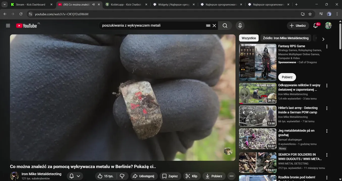Viewport: 342px width, 181px height.
Task: Open options for Rzadkie bronie pod lodem video
Action: (x=327, y=178)
